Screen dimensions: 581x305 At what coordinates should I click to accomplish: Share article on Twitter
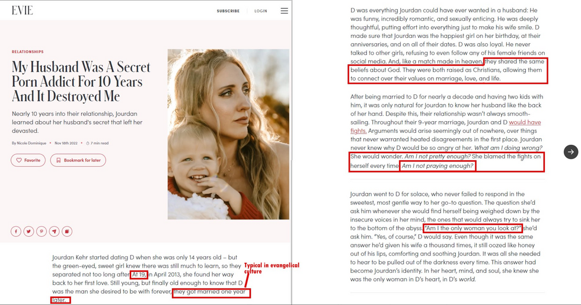28,231
